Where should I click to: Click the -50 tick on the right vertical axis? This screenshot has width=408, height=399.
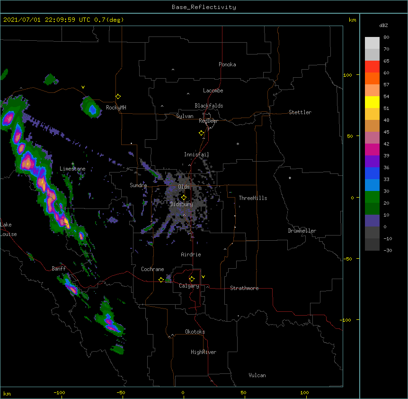click(347, 259)
